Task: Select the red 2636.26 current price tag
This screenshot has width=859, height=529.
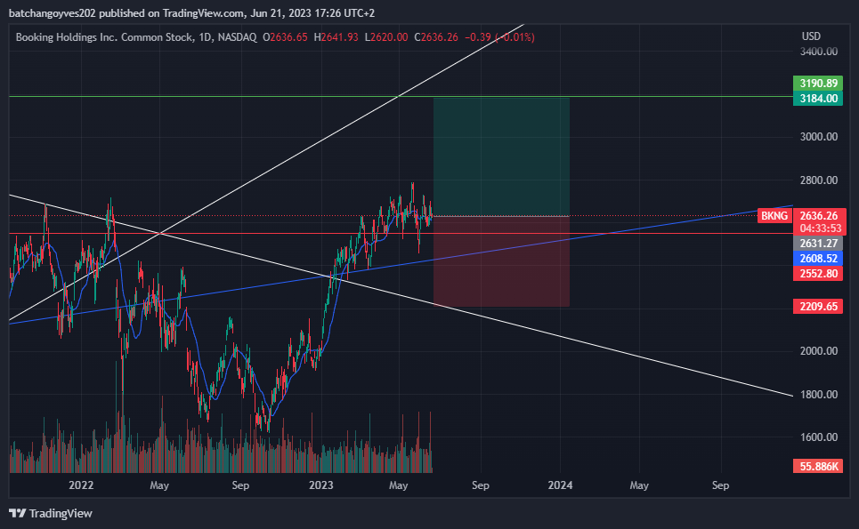Action: point(819,215)
